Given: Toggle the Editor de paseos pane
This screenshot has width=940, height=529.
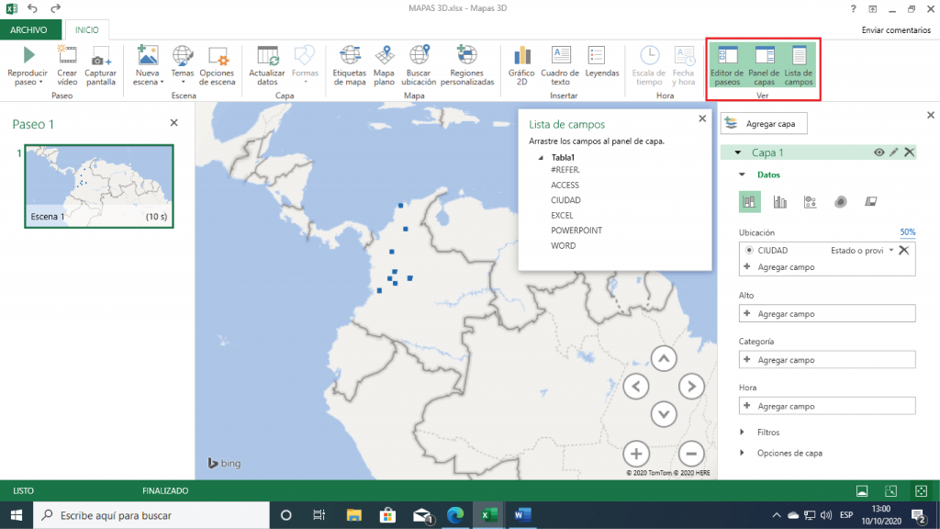Looking at the screenshot, I should coord(727,66).
